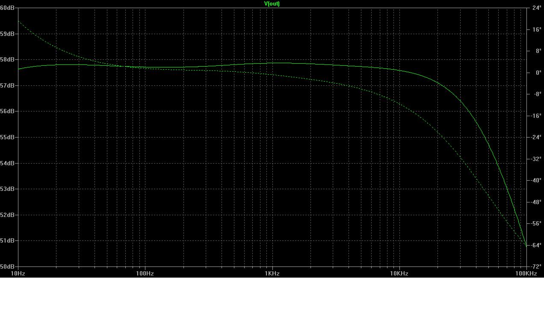Click the 58dB magnitude axis label
This screenshot has height=328, width=544.
click(x=7, y=59)
